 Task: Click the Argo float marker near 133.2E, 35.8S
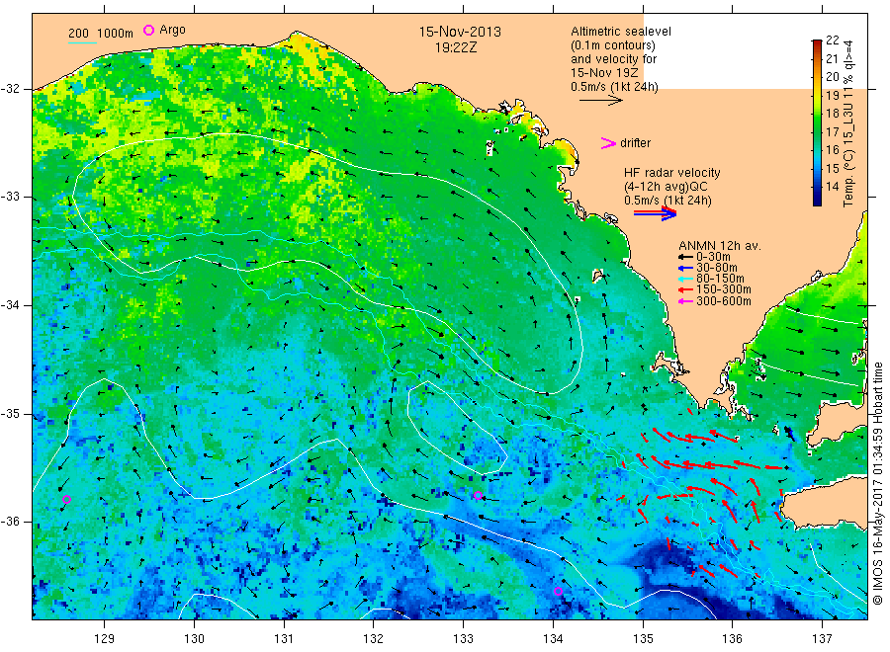point(478,496)
